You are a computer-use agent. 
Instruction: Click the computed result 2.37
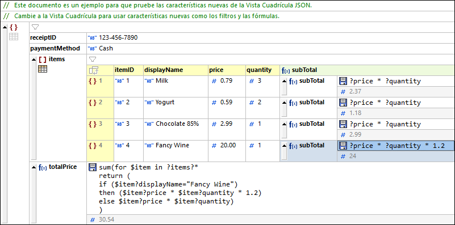355,92
